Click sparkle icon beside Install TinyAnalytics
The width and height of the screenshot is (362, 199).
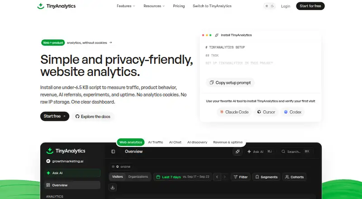click(217, 35)
